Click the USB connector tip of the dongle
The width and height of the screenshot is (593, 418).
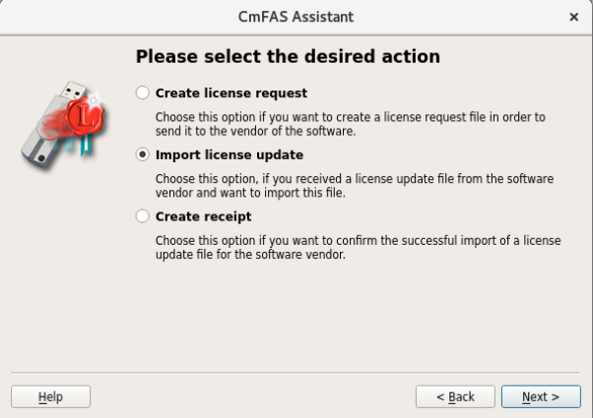pos(75,91)
